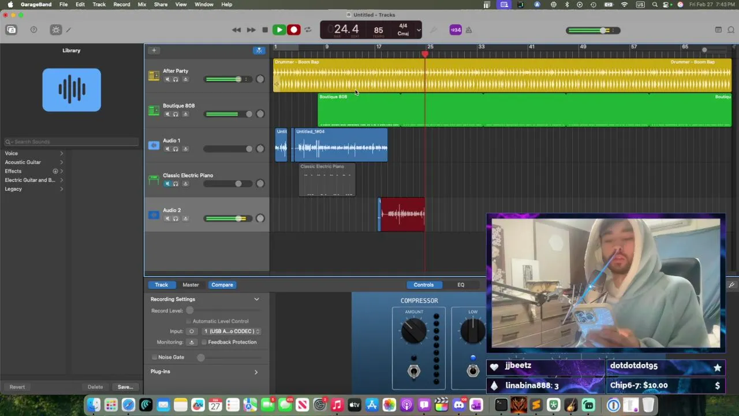This screenshot has height=416, width=739.
Task: Click the Audio 1 pan knob
Action: [x=260, y=148]
